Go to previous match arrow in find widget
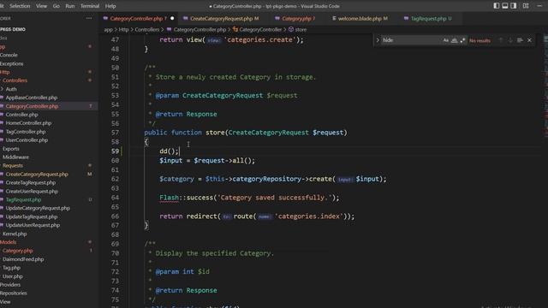Image resolution: width=548 pixels, height=308 pixels. coord(501,40)
